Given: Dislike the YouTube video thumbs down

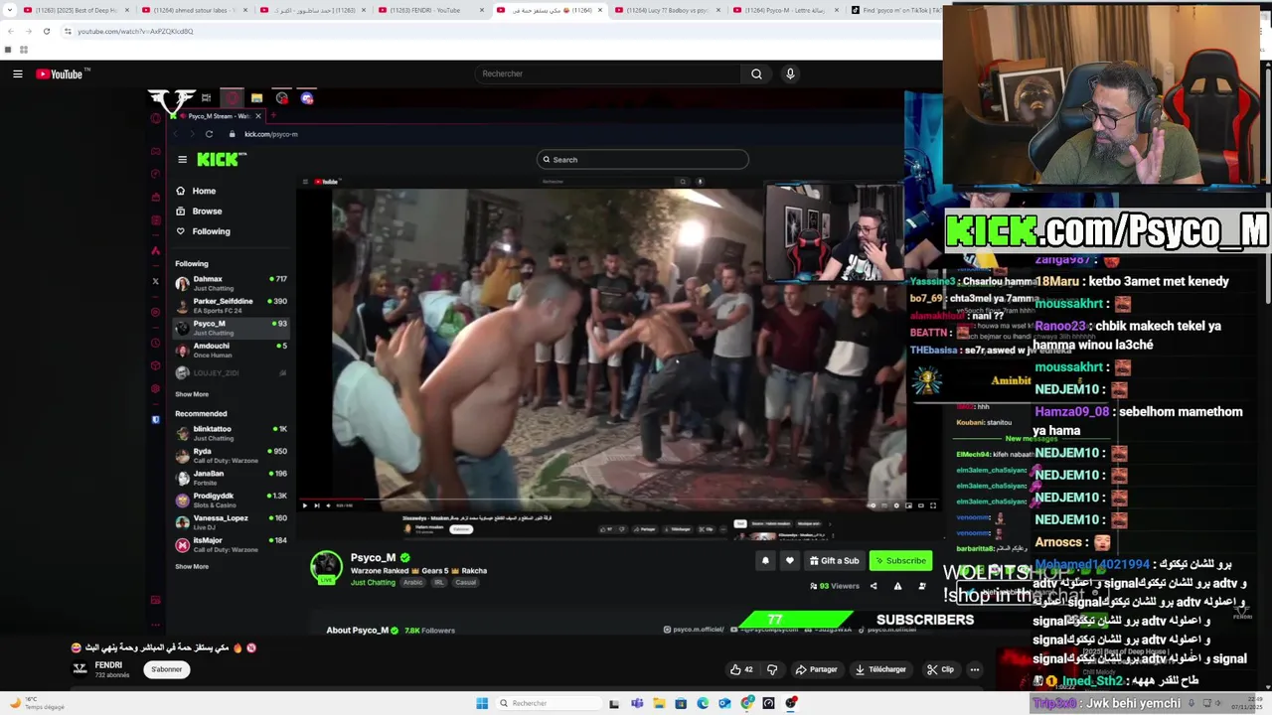Looking at the screenshot, I should click(772, 669).
